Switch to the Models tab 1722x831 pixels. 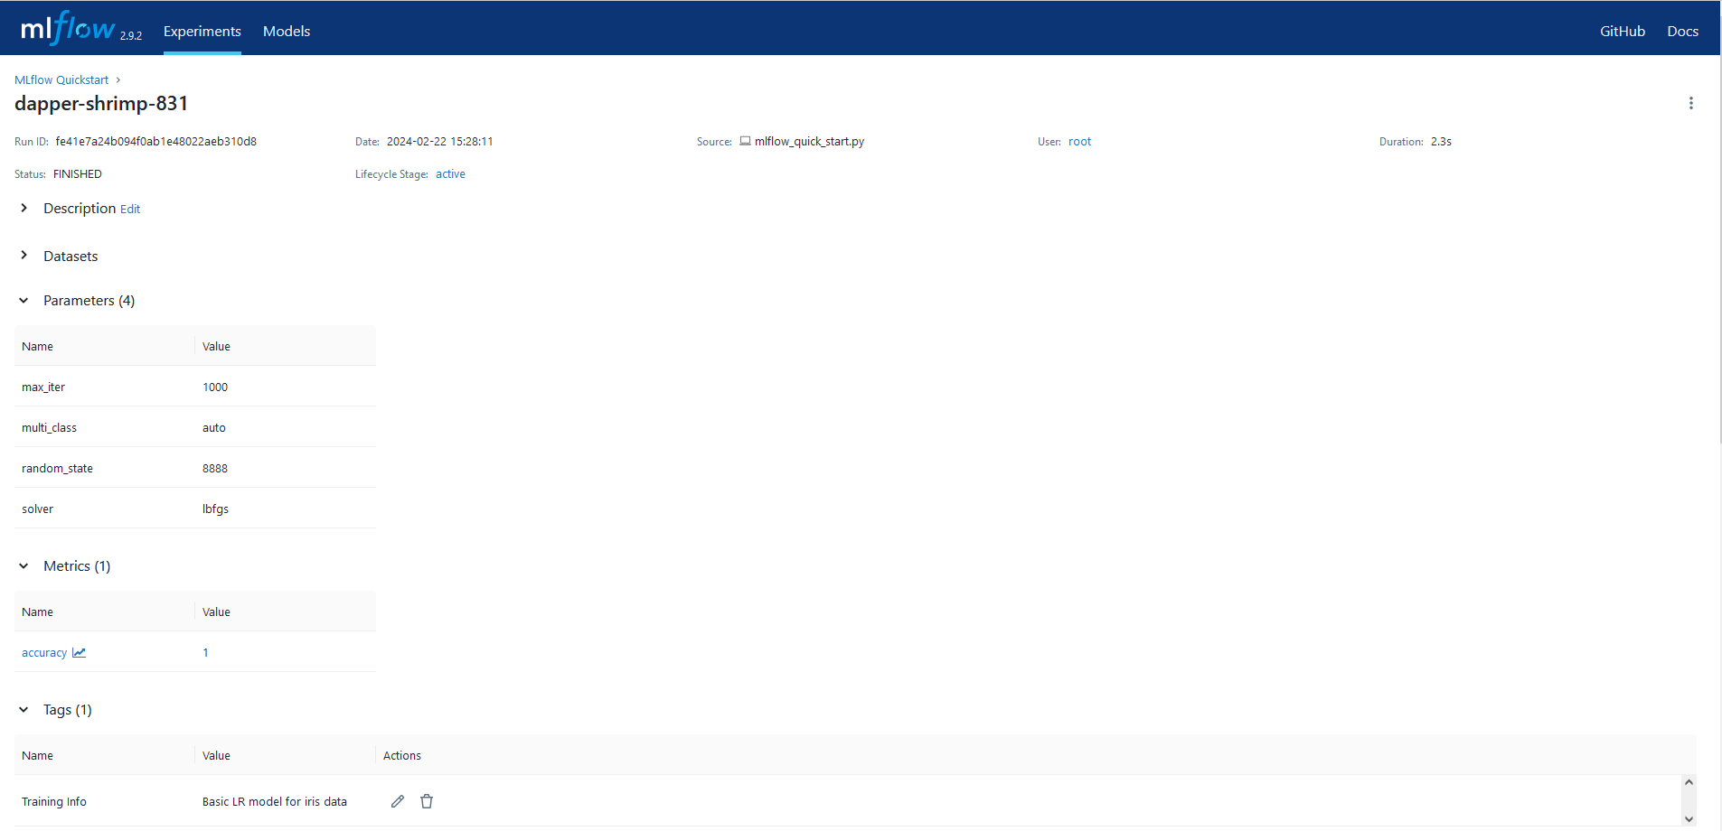point(287,31)
